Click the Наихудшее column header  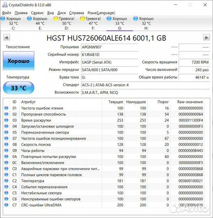(x=136, y=102)
